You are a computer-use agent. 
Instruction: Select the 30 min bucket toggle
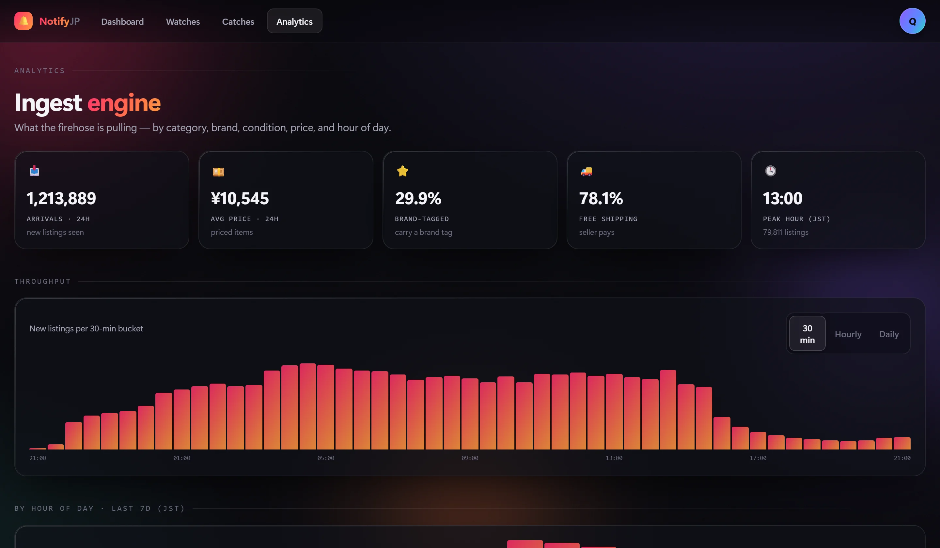point(807,334)
